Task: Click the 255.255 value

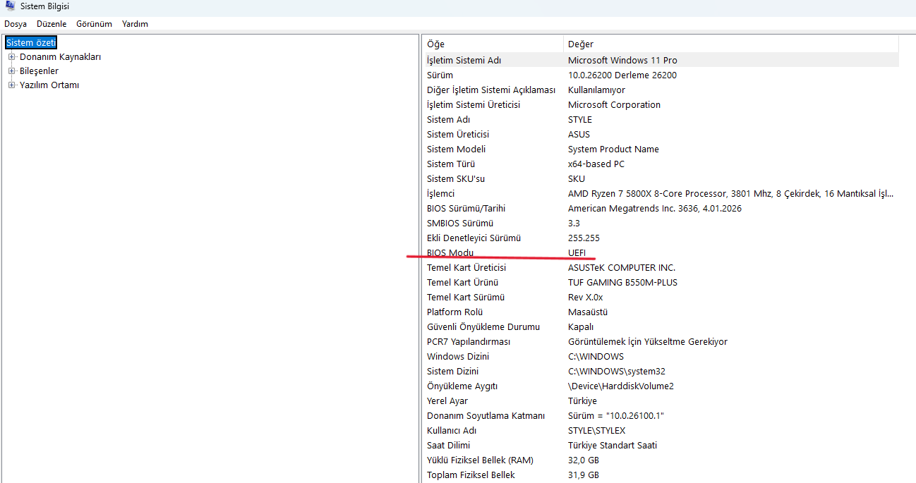Action: click(x=584, y=238)
